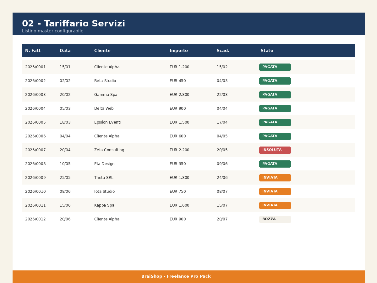Click the 'Importo' column header
377x283 pixels.
(x=179, y=51)
